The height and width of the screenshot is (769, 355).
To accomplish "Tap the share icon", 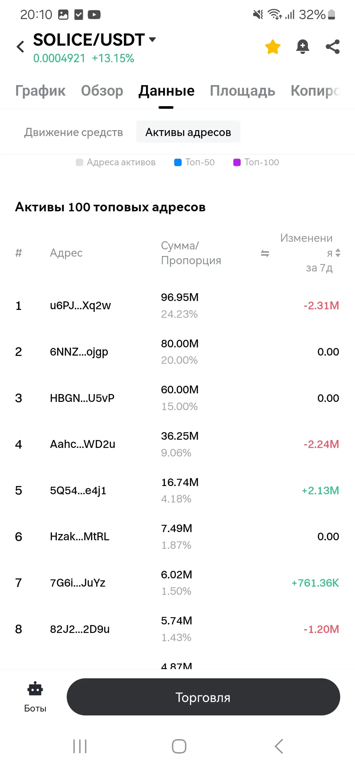I will 333,47.
